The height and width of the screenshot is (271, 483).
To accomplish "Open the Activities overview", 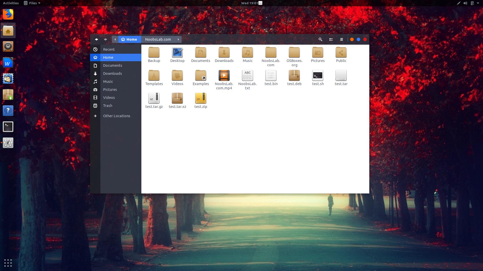I will coord(11,3).
